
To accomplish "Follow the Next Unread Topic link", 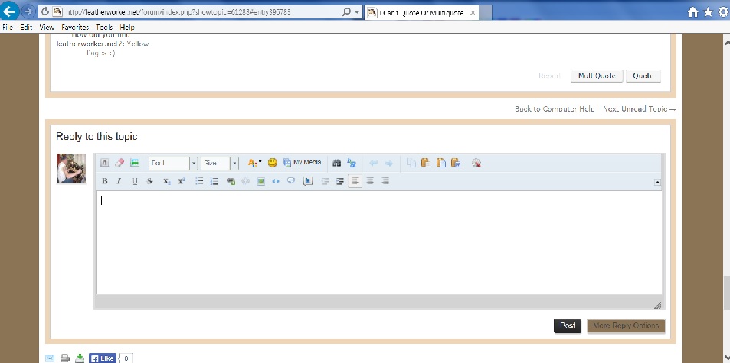I will (639, 109).
